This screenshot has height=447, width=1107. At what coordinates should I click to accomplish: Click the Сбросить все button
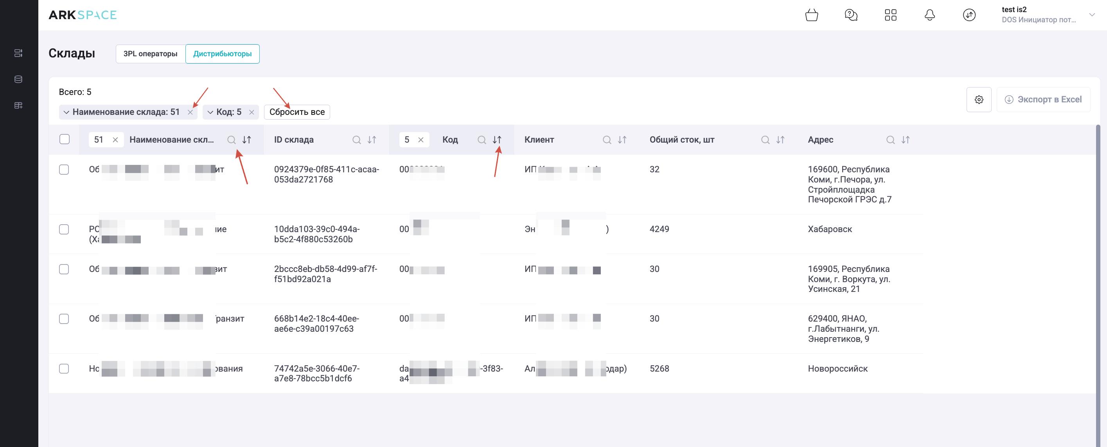coord(297,112)
